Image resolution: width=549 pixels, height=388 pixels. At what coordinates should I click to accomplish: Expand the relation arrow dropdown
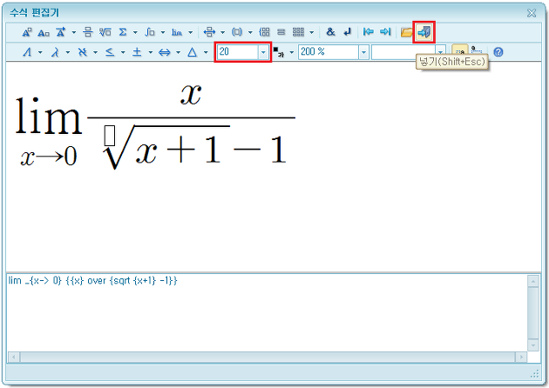click(223, 32)
